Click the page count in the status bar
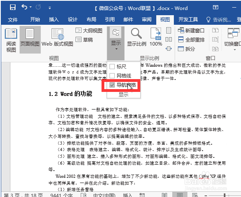Screen dimensions: 241x197 coord(23,195)
